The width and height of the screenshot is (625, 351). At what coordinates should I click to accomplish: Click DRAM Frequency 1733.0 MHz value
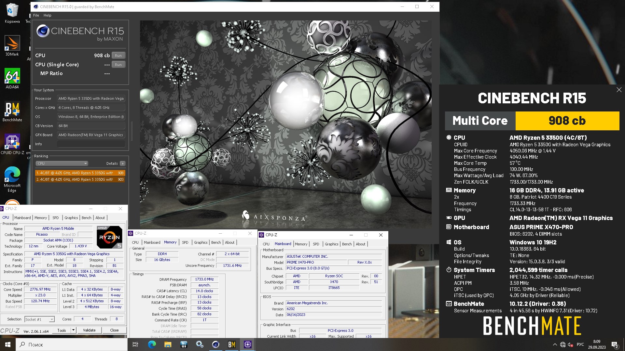point(204,279)
